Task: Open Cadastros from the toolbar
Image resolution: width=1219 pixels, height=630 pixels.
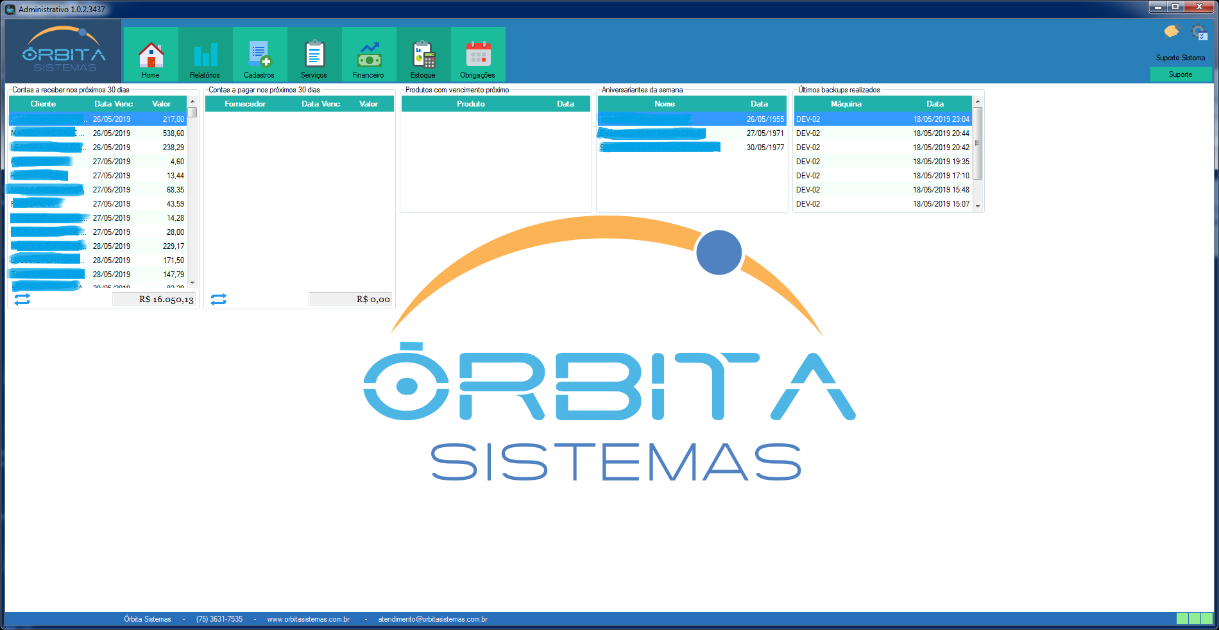Action: coord(260,56)
